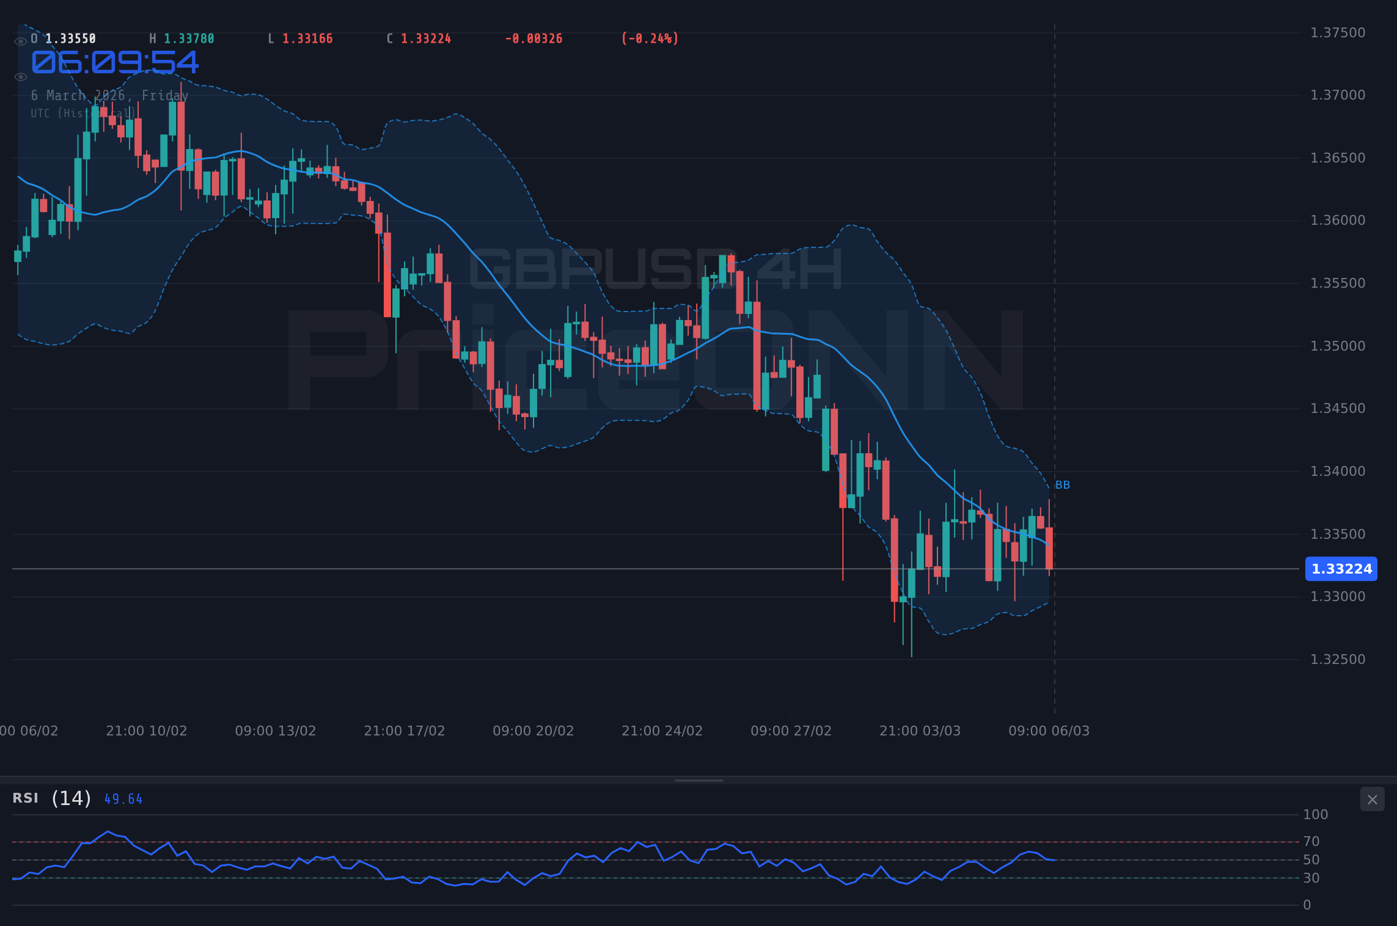The width and height of the screenshot is (1397, 926).
Task: Click the RSI period value (14)
Action: click(71, 798)
